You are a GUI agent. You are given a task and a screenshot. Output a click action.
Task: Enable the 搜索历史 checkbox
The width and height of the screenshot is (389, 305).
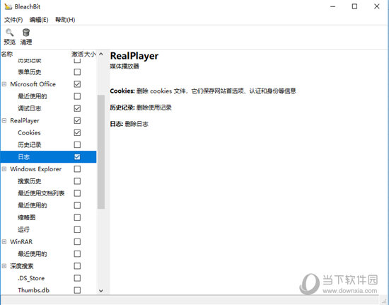click(x=77, y=181)
